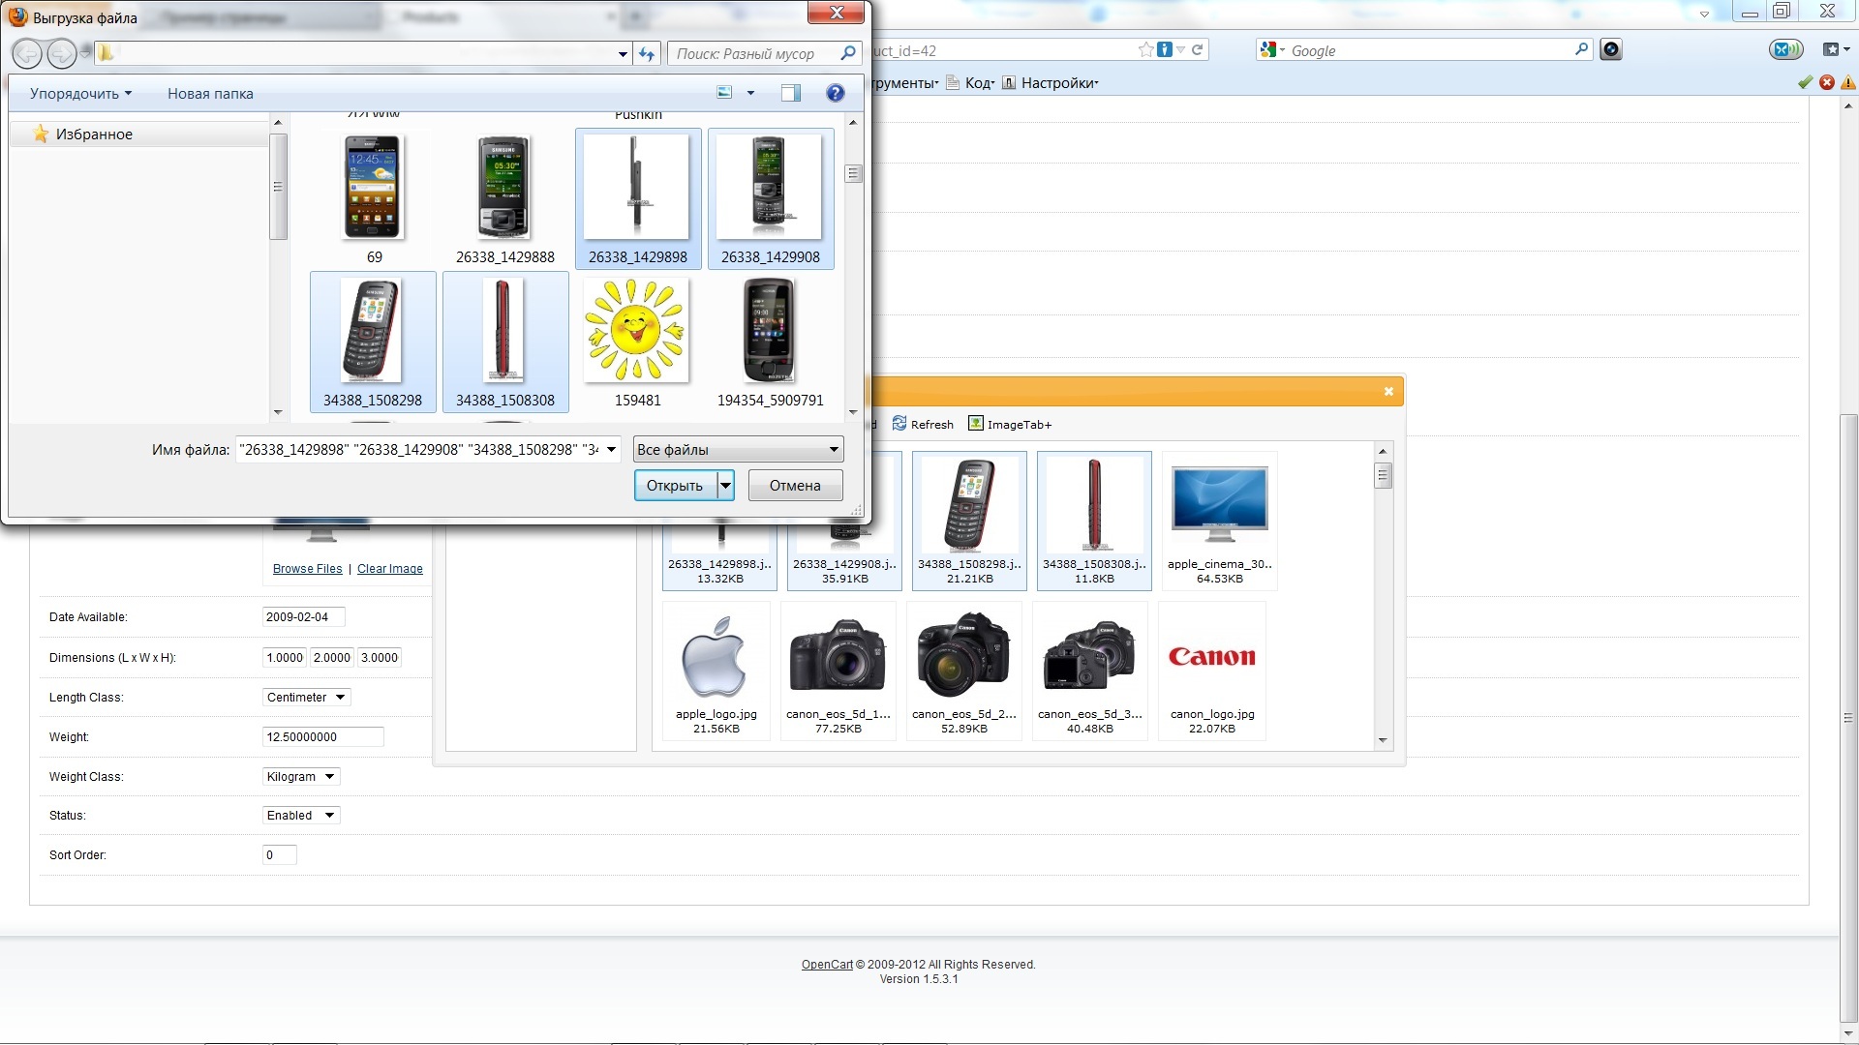Click the refresh arrows beside the dialog address bar
Screen dimensions: 1859x1045
coord(647,54)
